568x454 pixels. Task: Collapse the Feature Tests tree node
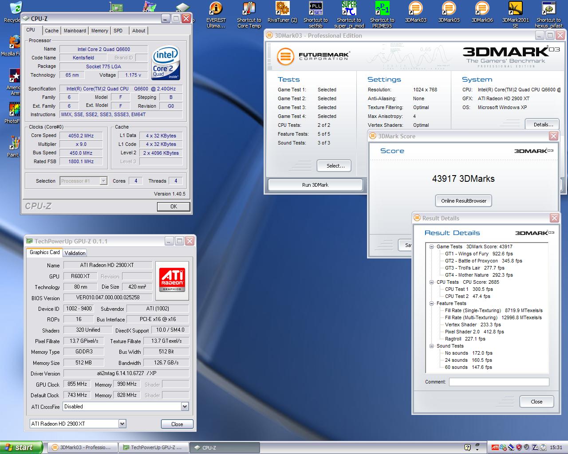click(x=431, y=303)
